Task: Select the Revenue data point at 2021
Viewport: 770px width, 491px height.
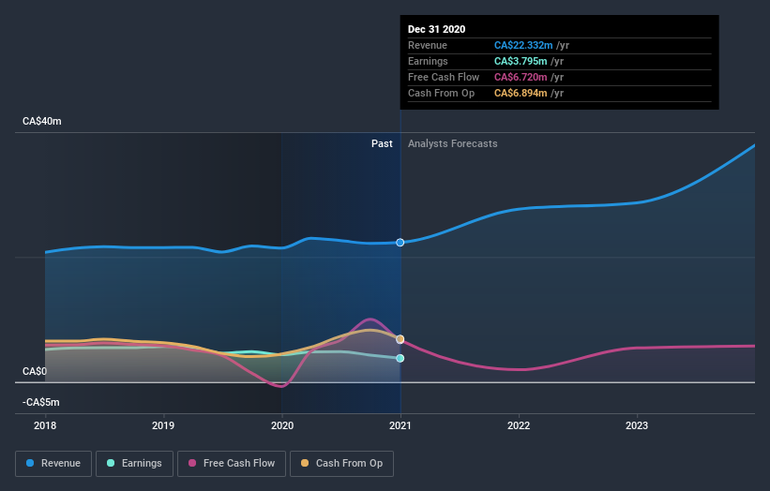Action: click(x=400, y=243)
